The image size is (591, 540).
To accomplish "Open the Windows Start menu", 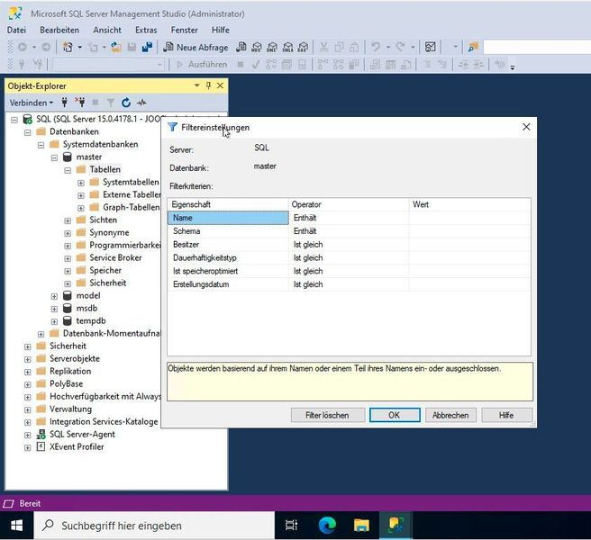I will [16, 526].
